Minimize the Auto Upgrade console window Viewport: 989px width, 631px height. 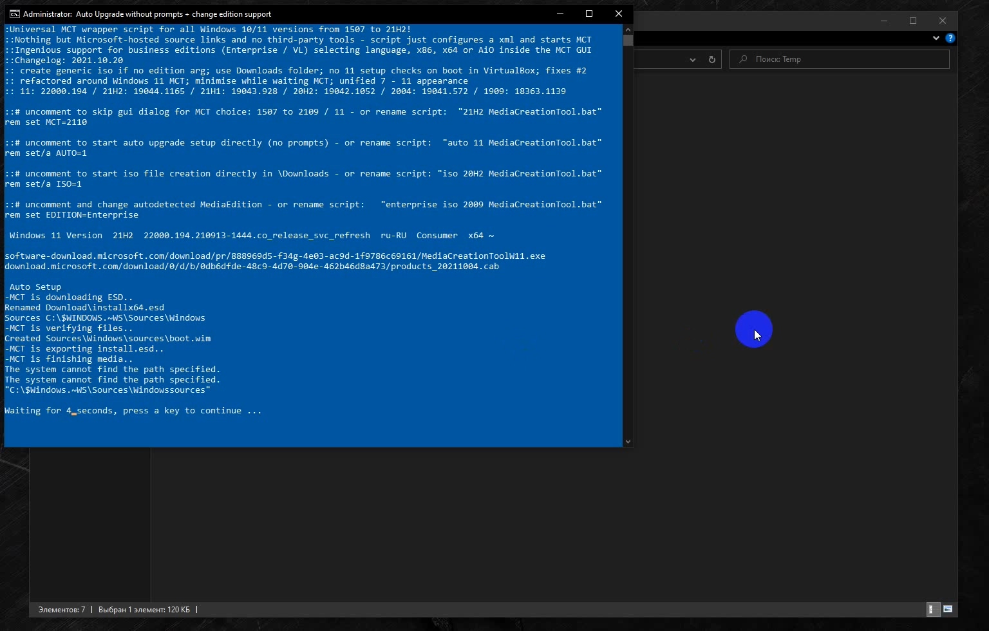click(560, 14)
